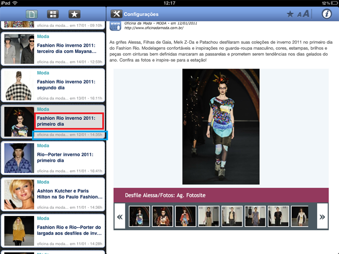Select third gallery thumbnail
The width and height of the screenshot is (339, 254).
(186, 216)
